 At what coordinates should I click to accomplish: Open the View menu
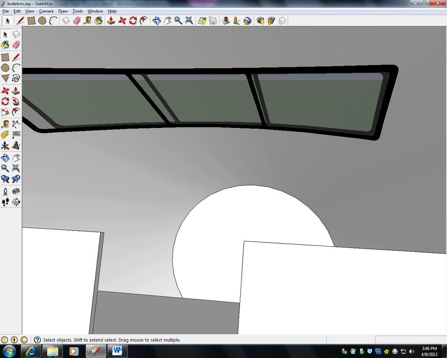tap(30, 11)
